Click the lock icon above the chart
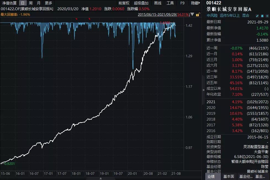This screenshot has width=270, height=180. (197, 15)
